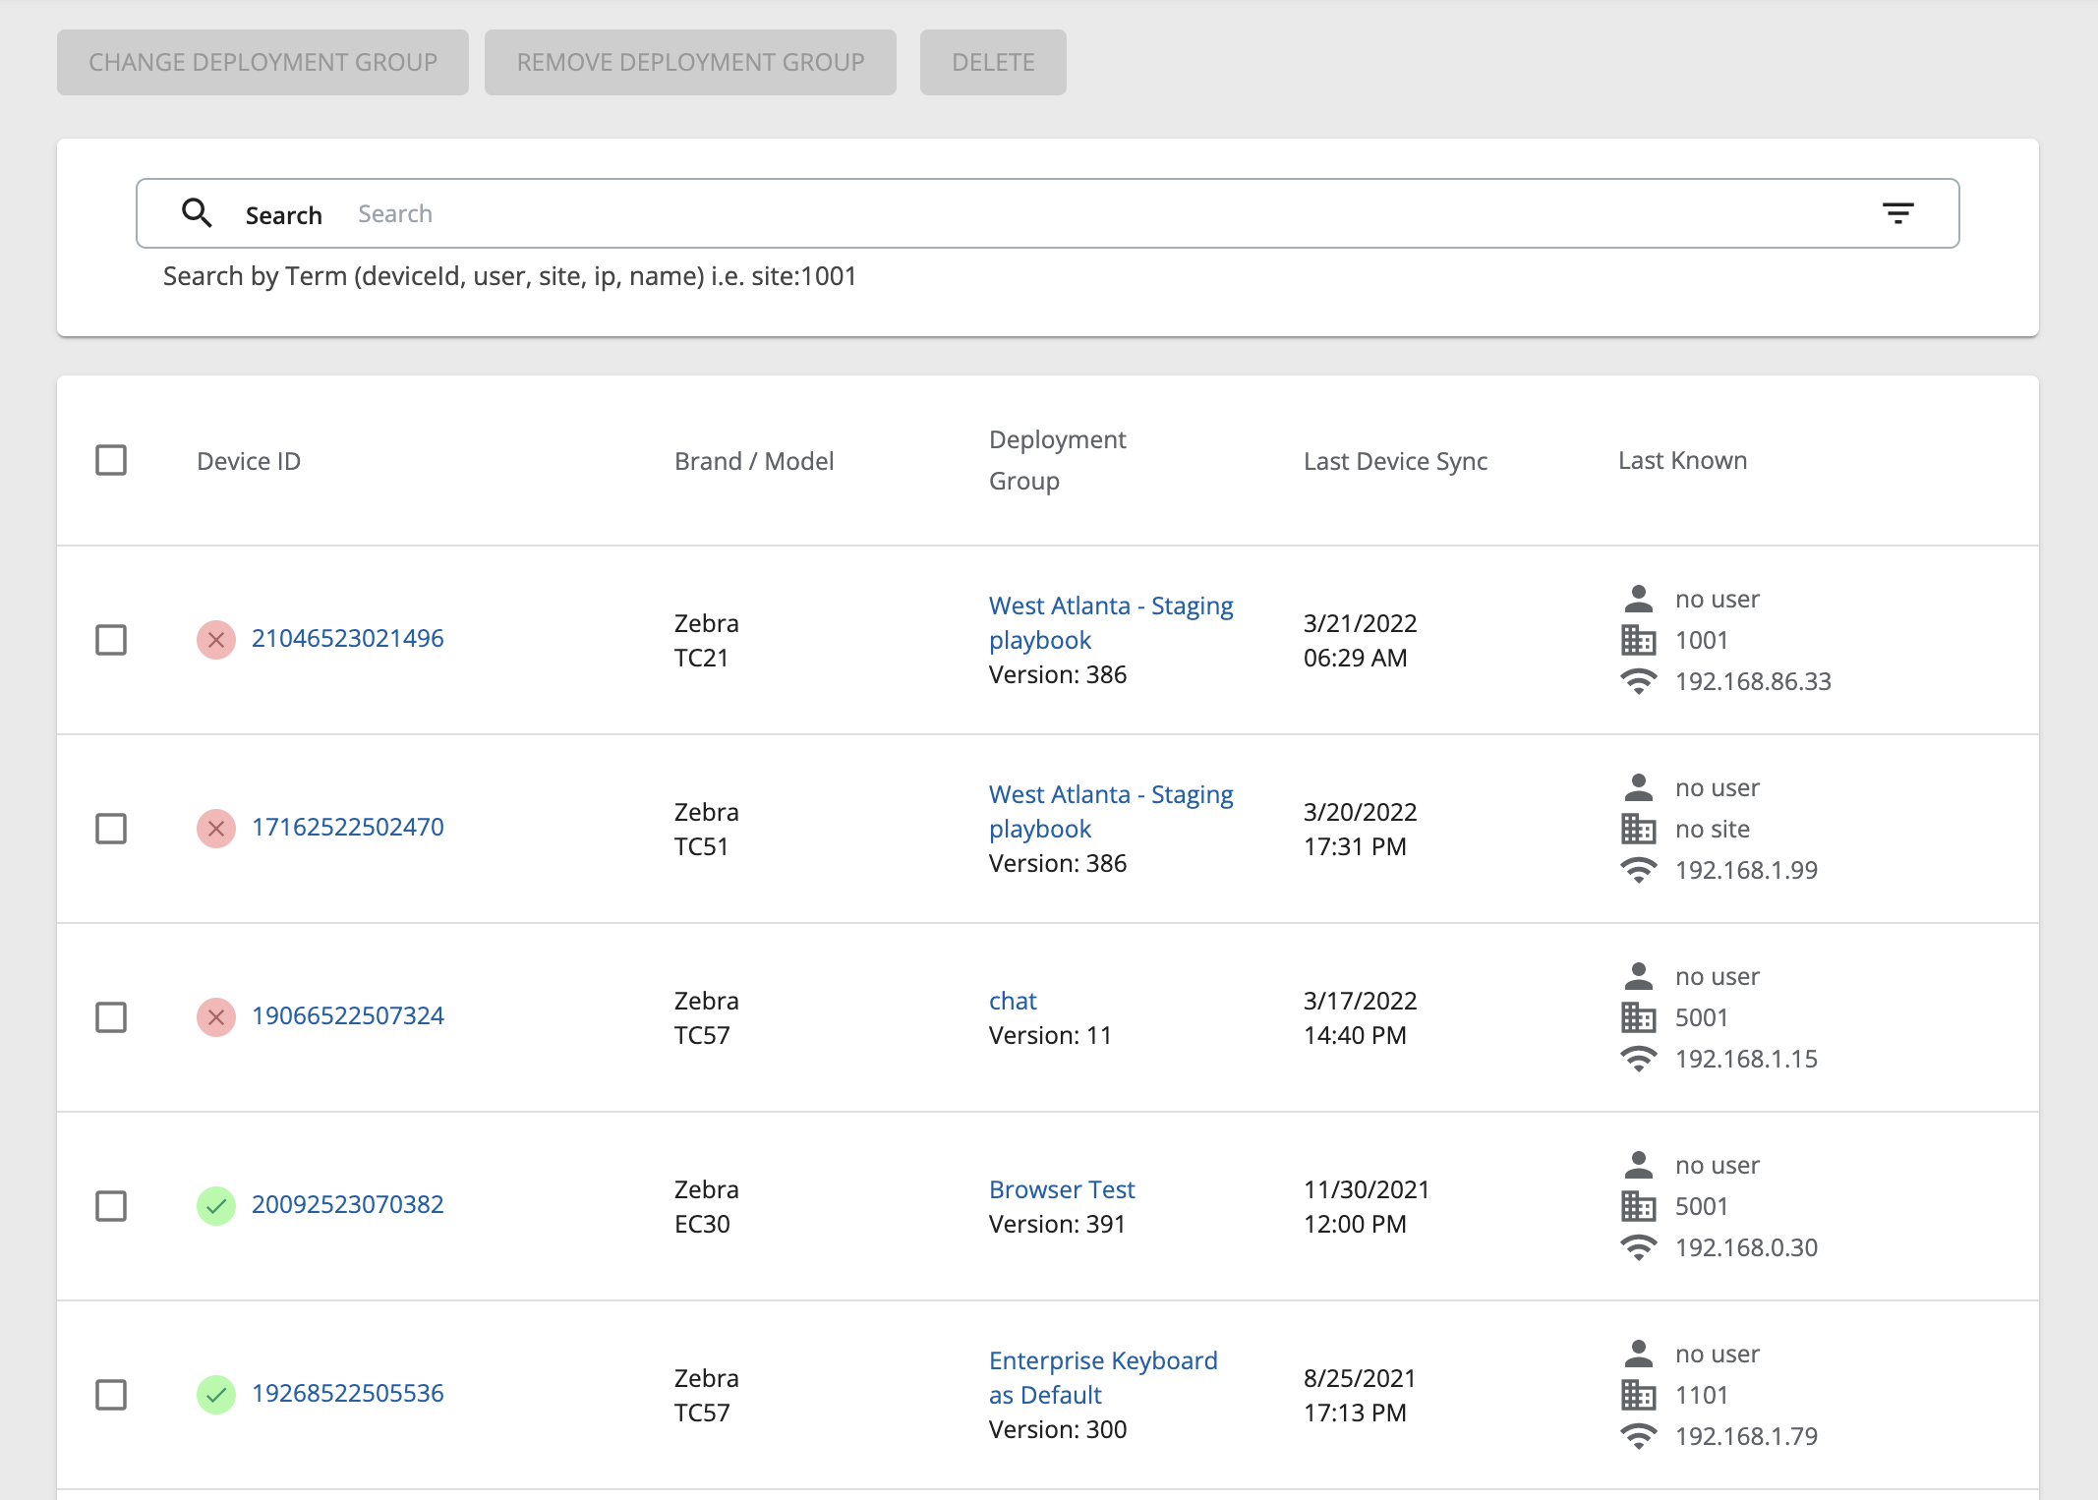
Task: Click building icon in 19066522507324 row
Action: point(1638,1017)
